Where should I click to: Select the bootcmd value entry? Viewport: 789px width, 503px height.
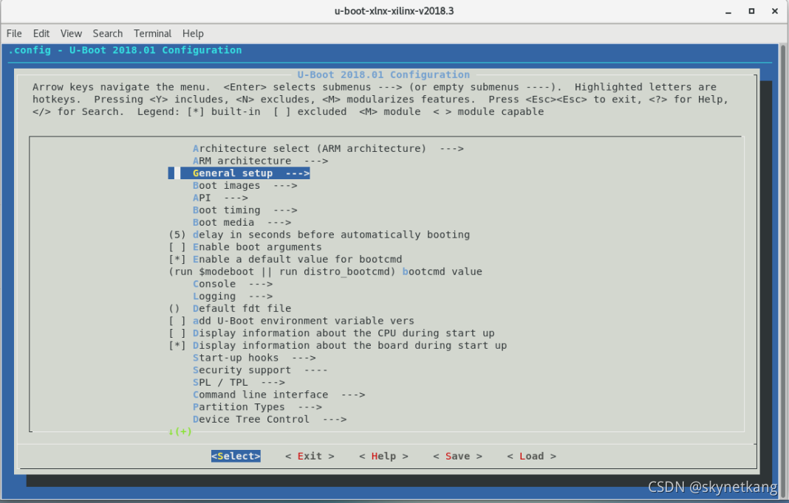[325, 272]
